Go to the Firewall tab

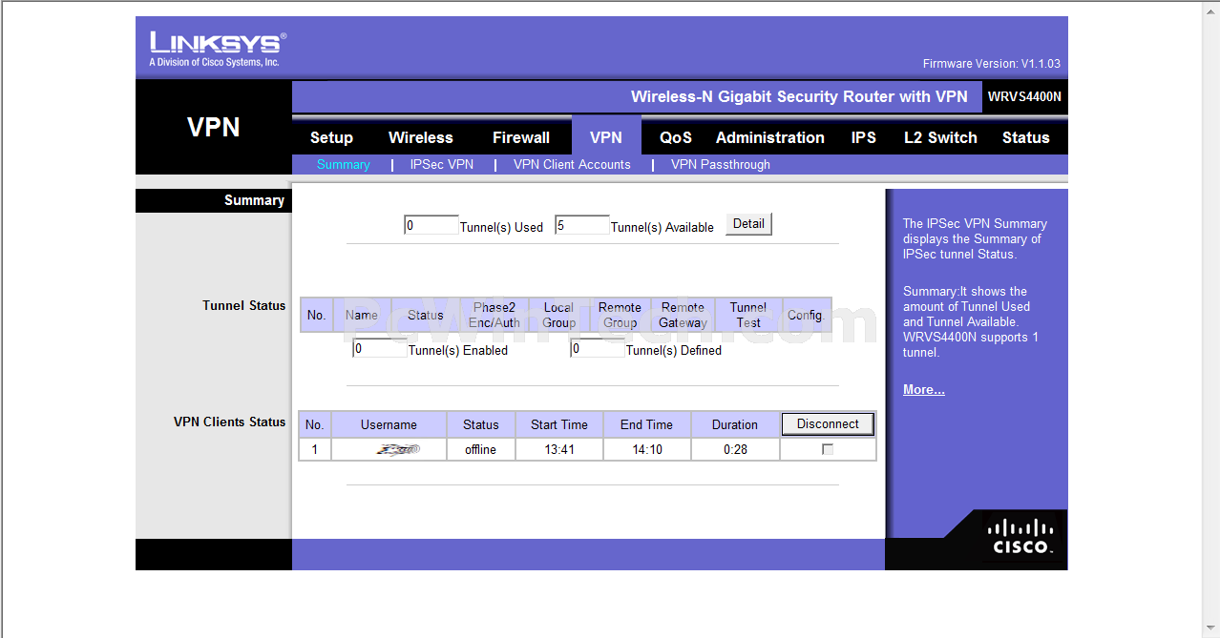pos(521,137)
